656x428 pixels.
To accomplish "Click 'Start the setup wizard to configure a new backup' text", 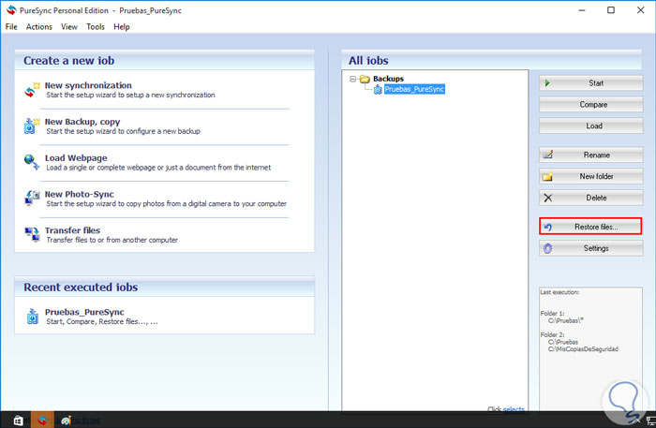I will [x=123, y=131].
